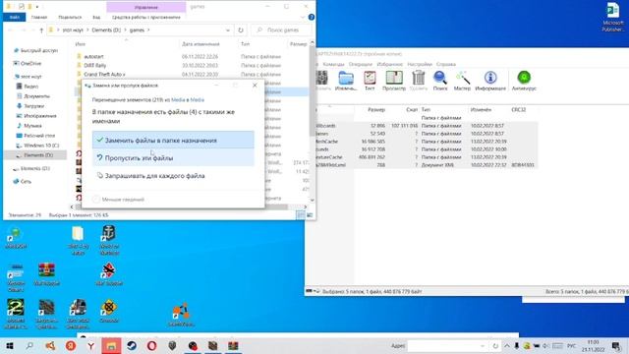Open Windows Start menu

point(10,345)
